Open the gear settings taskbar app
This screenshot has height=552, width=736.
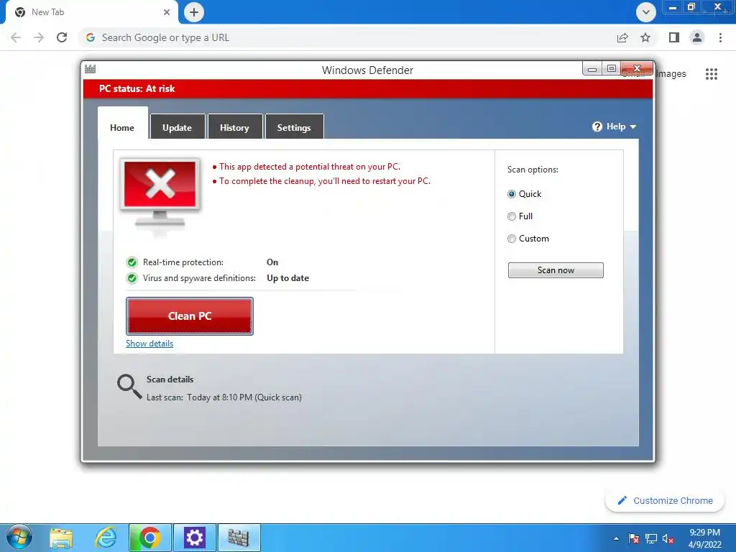click(x=194, y=538)
